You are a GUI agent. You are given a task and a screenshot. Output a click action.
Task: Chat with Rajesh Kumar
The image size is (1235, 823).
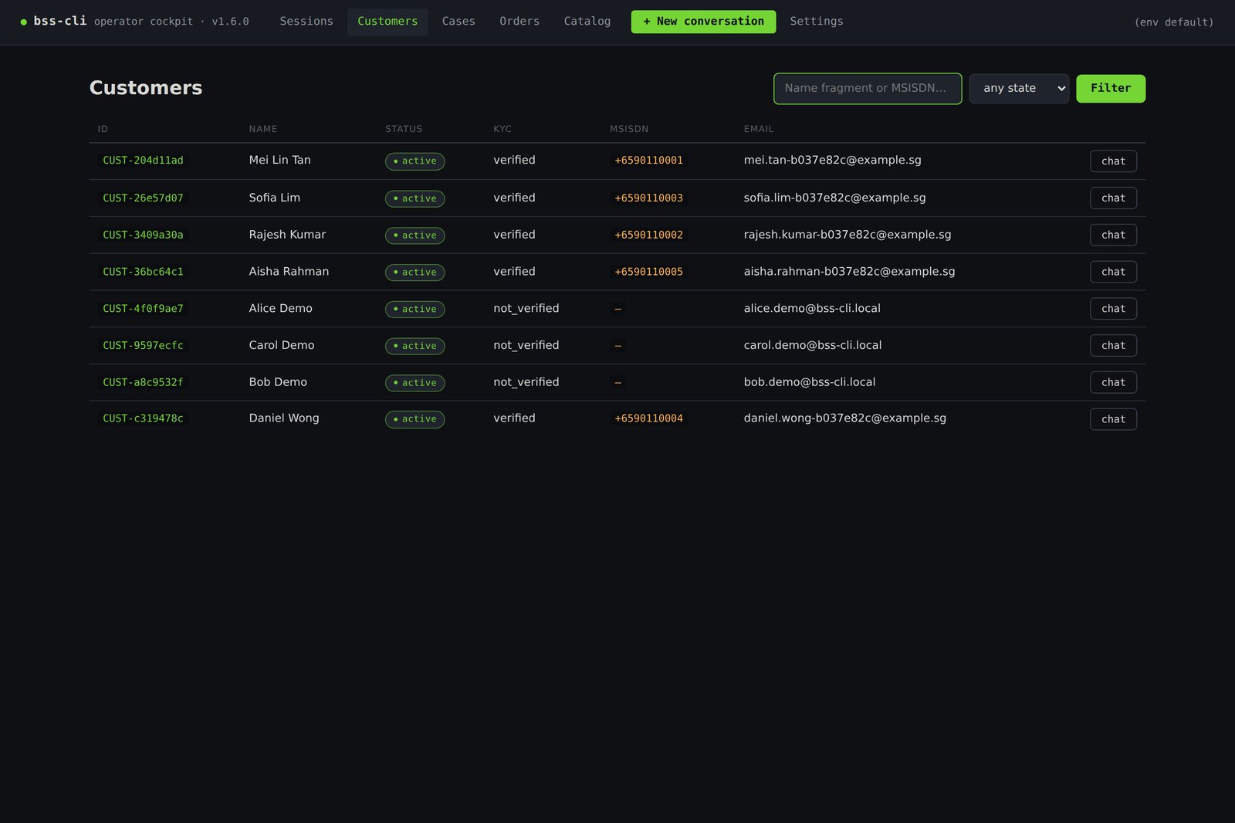[x=1113, y=235]
